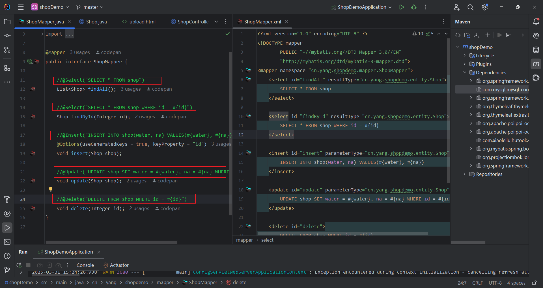Toggle the Maven tool window button
The height and width of the screenshot is (288, 543).
tap(536, 64)
